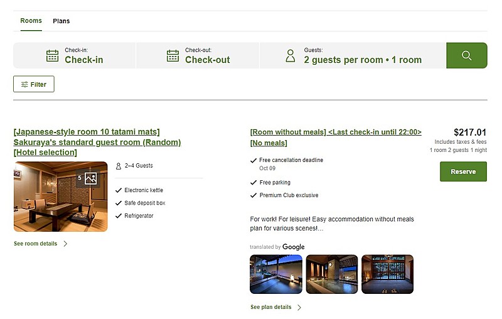
Task: Click the Free parking checkmark icon
Action: [254, 183]
